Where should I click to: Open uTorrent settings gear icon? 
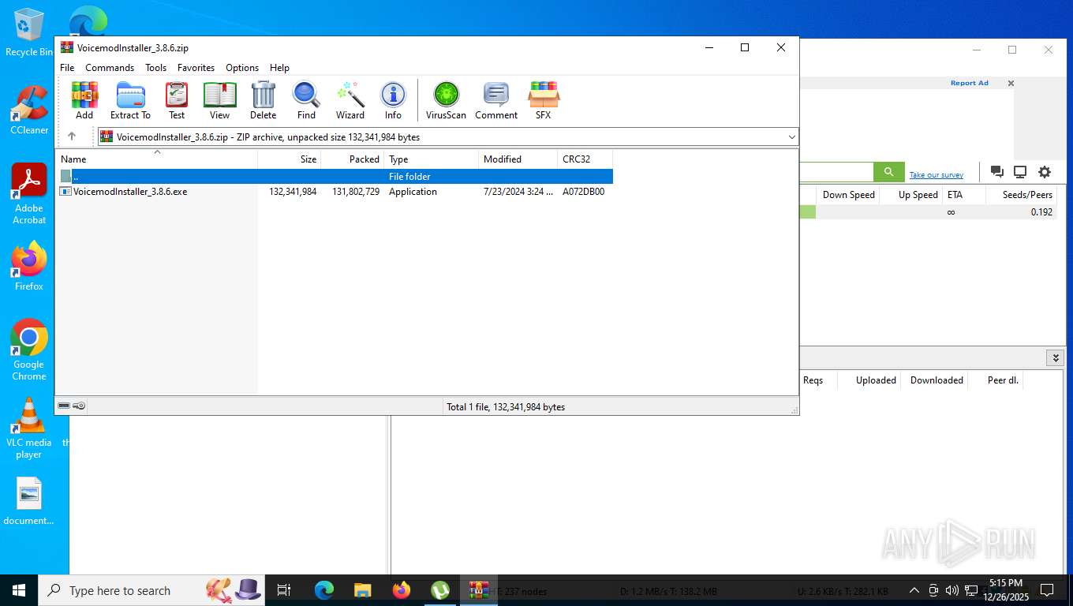tap(1045, 172)
